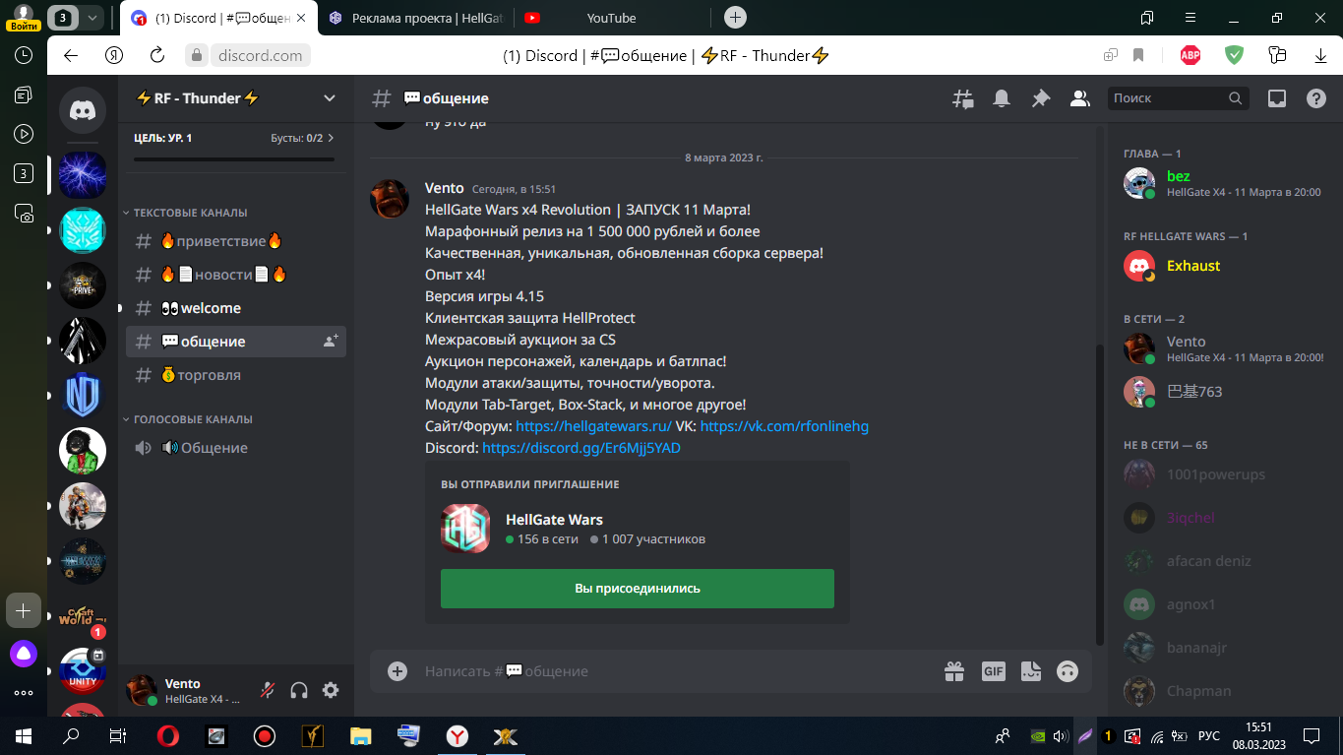Open browser downloads arrow icon
1343x755 pixels.
[x=1321, y=55]
